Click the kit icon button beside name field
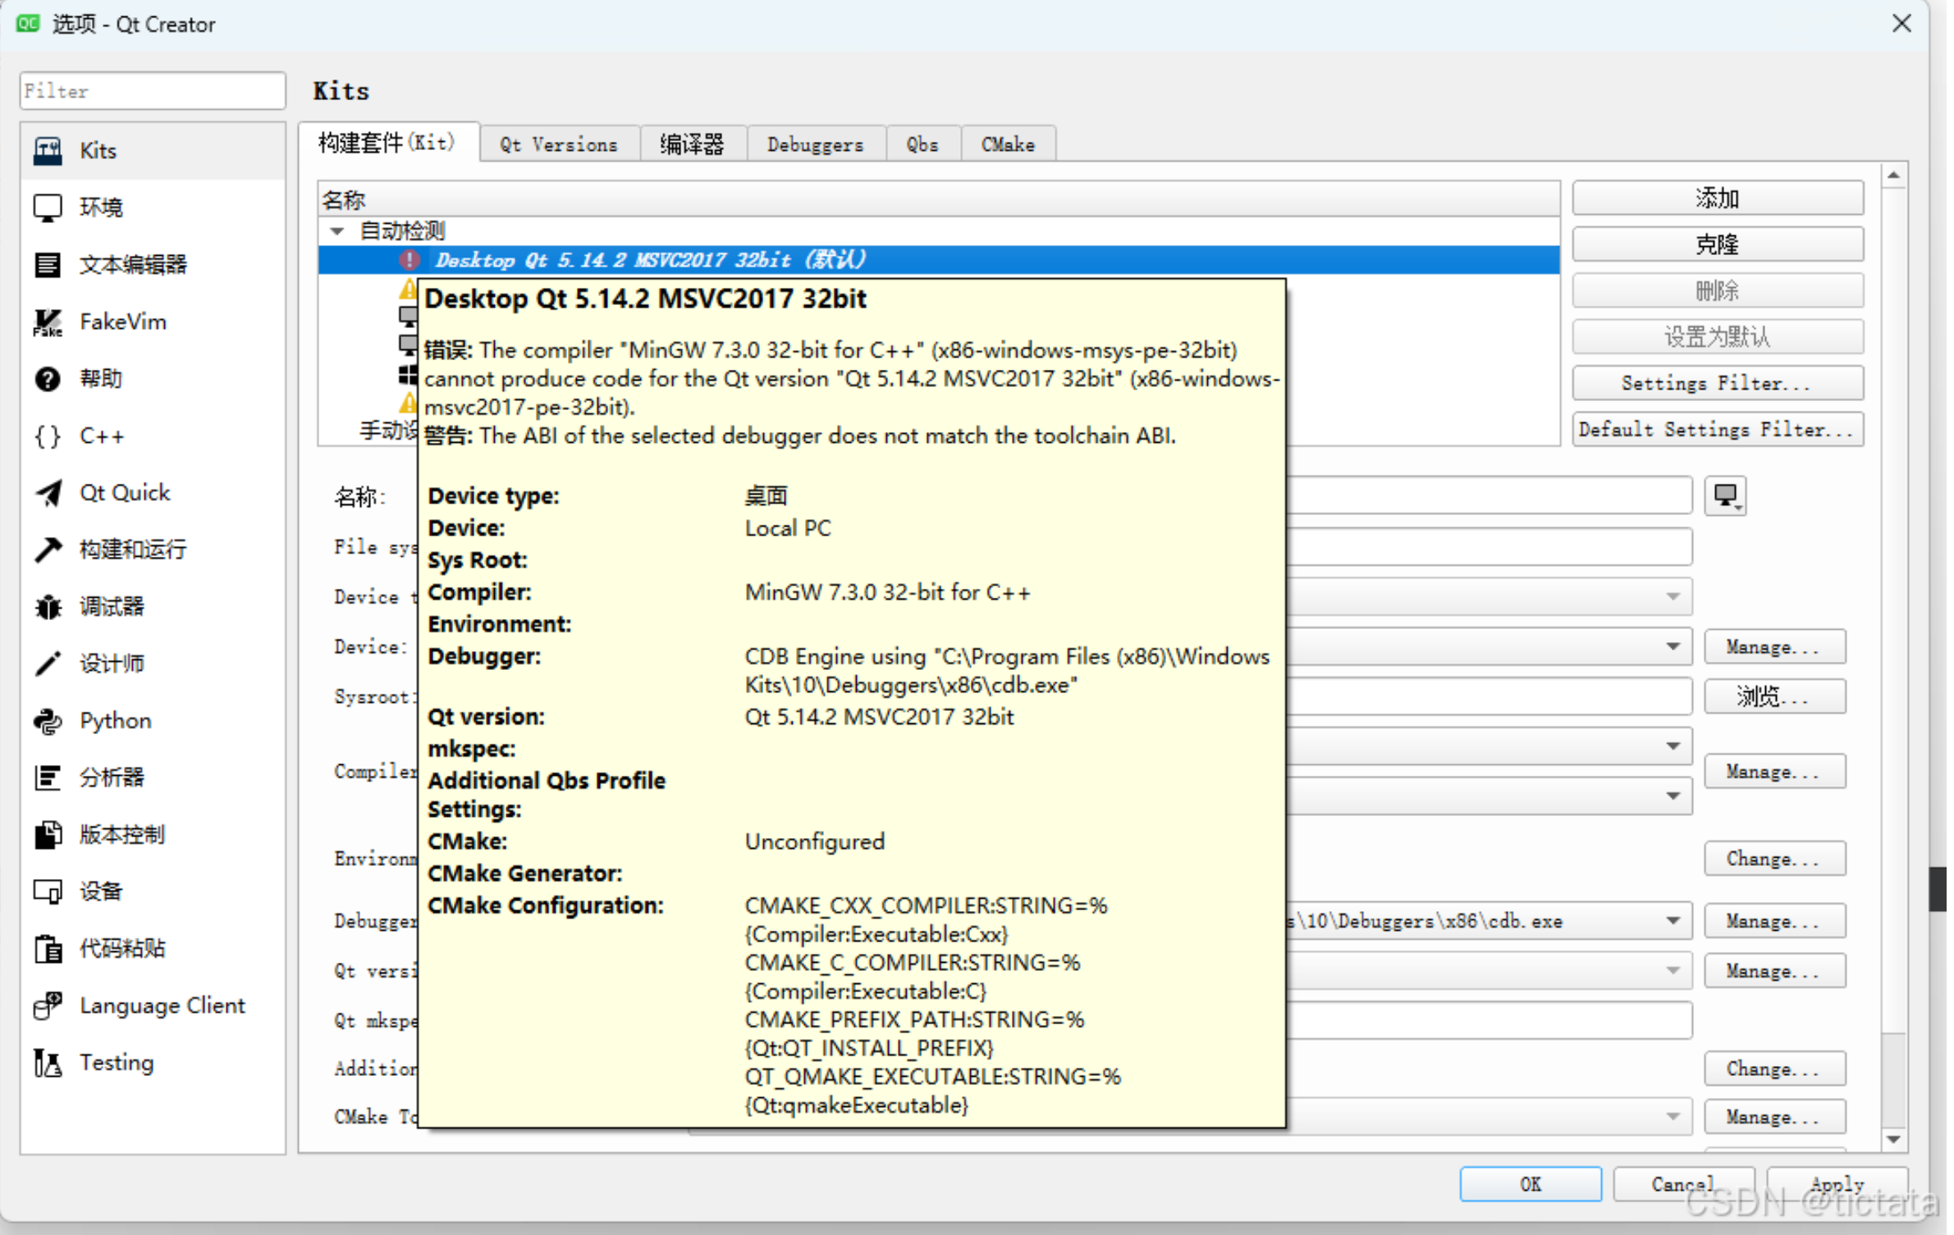The height and width of the screenshot is (1235, 1954). (1724, 496)
